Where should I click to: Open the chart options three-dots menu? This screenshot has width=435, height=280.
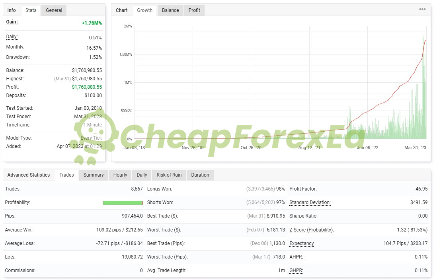[x=422, y=9]
